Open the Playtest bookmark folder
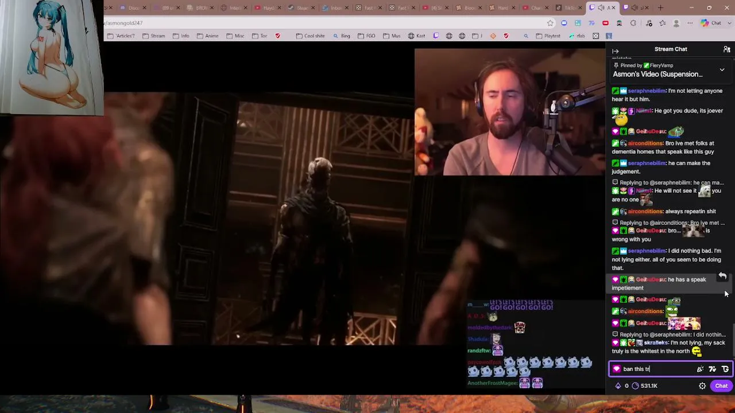Screen dimensions: 735x413 [548, 36]
